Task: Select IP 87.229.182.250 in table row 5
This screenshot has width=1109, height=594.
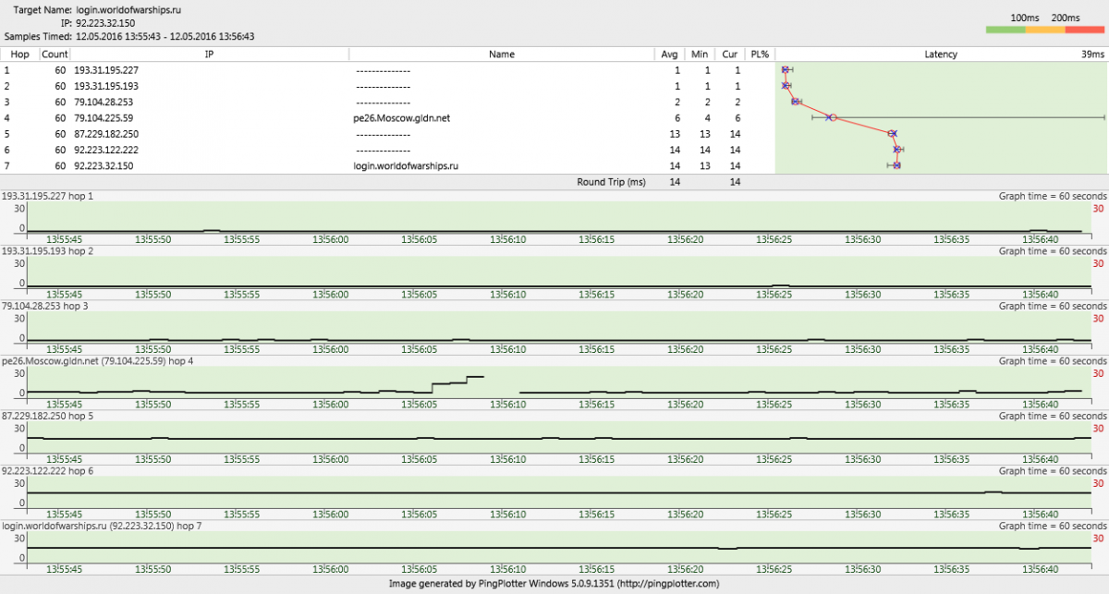Action: coord(106,134)
